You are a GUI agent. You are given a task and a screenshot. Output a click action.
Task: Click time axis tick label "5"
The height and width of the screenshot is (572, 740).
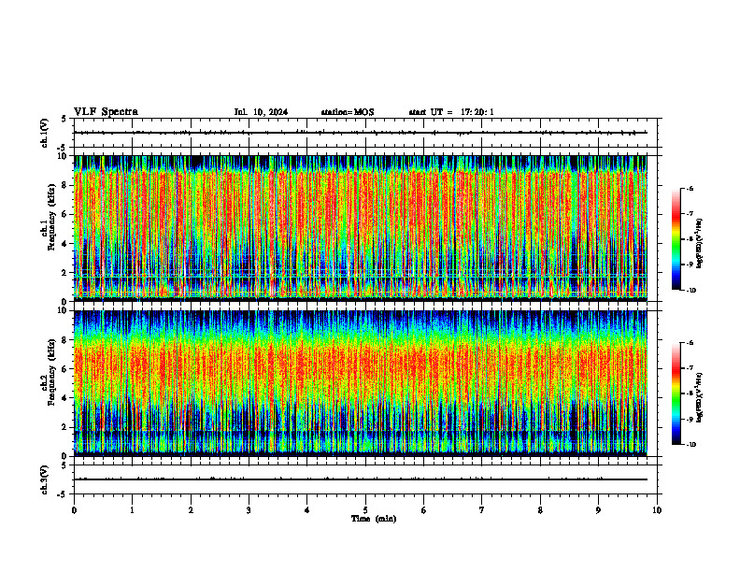coord(365,510)
